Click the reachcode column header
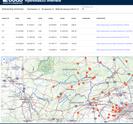The height and width of the screenshot is (124, 133). pos(86,18)
